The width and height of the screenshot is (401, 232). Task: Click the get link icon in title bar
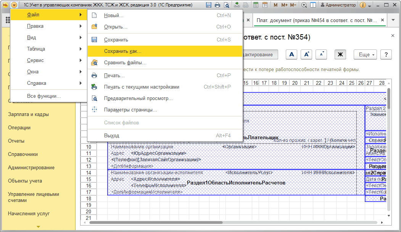tap(237, 5)
